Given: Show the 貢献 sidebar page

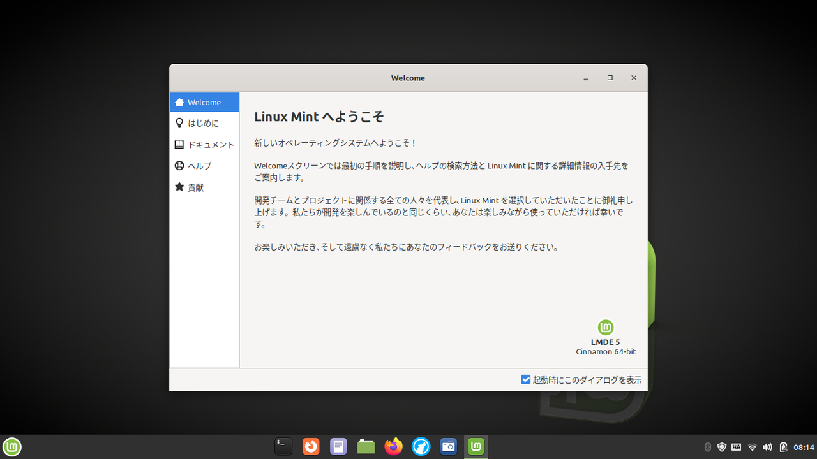Looking at the screenshot, I should [x=204, y=187].
